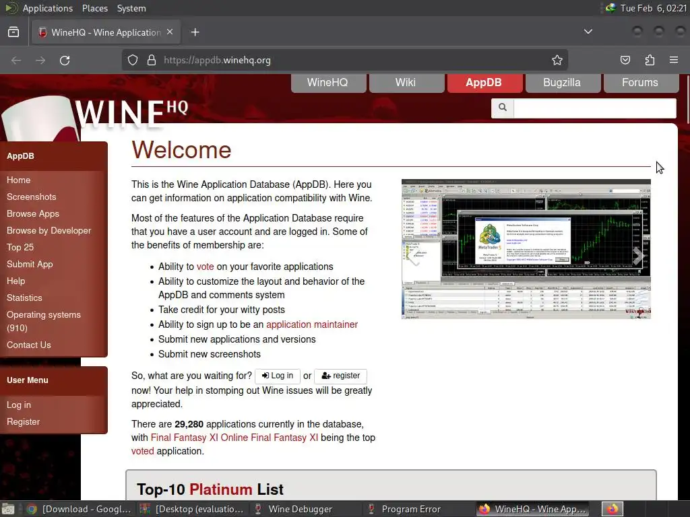Click the WineHQ search input field

point(594,108)
